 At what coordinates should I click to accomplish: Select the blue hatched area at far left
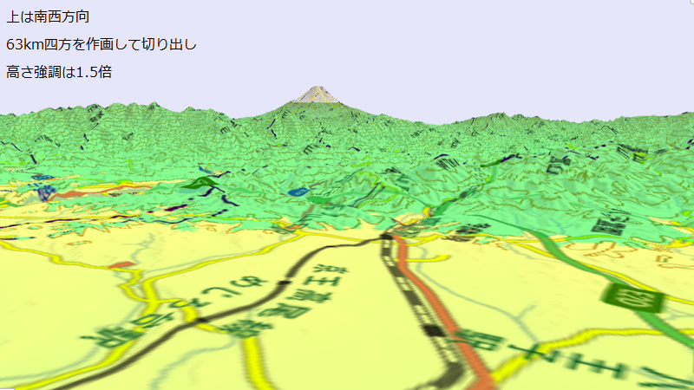[x=41, y=189]
